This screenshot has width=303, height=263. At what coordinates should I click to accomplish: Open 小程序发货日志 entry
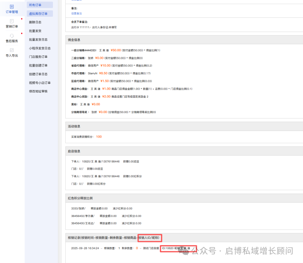click(40, 48)
